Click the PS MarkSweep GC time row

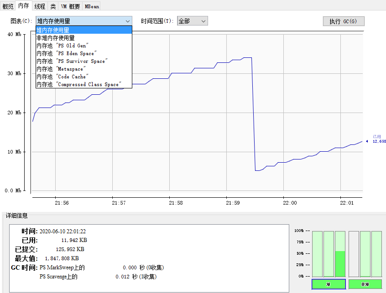[102, 267]
